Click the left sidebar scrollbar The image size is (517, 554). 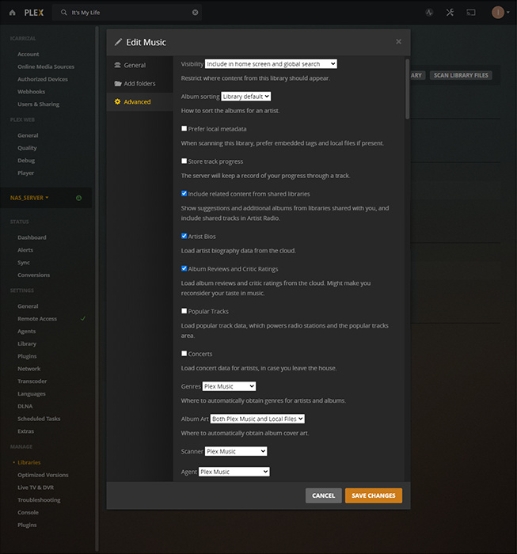click(x=97, y=288)
